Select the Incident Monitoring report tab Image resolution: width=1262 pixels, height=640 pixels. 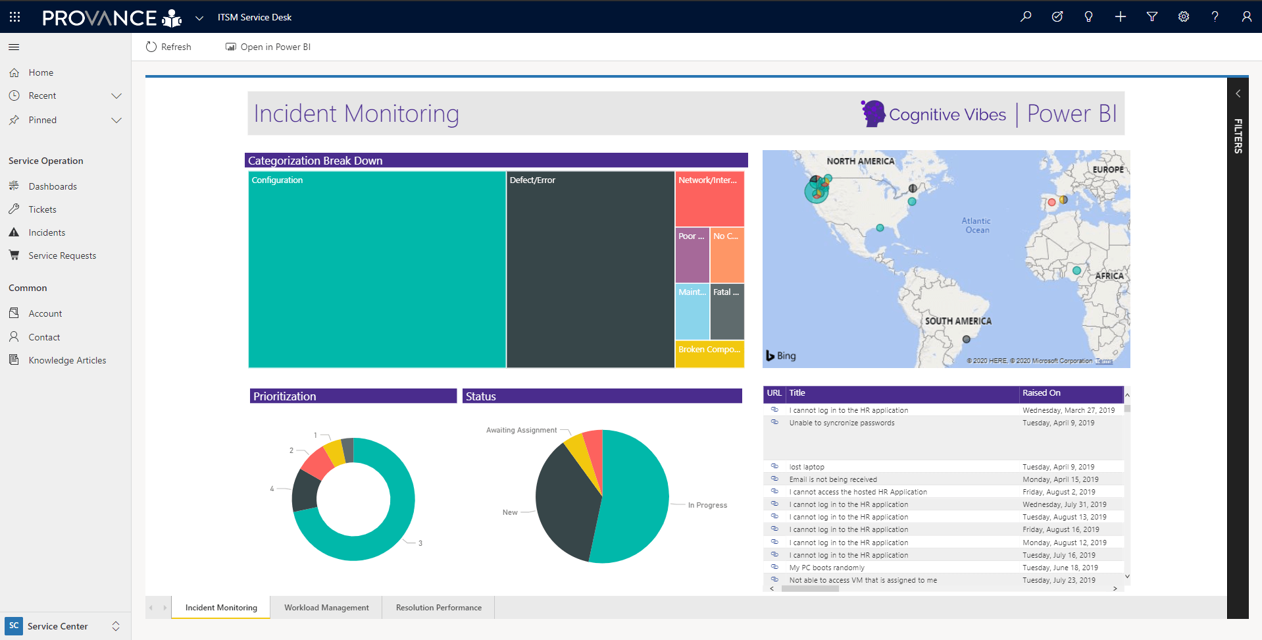click(x=221, y=608)
